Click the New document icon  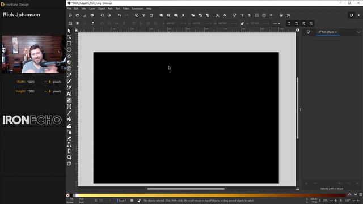[70, 15]
